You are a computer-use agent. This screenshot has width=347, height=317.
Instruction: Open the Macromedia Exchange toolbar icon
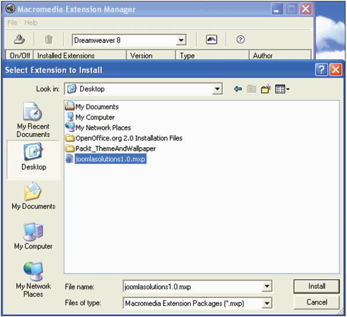(211, 40)
